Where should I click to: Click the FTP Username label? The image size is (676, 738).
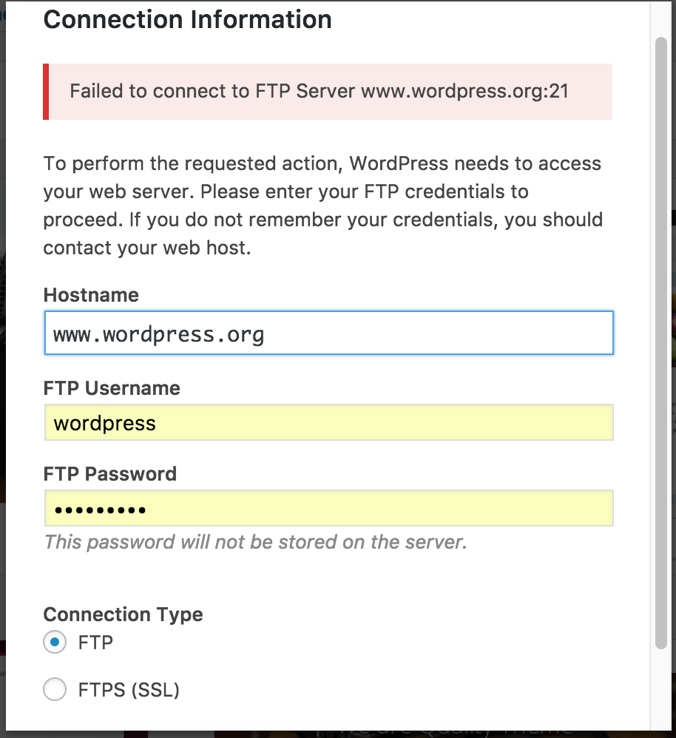point(112,388)
